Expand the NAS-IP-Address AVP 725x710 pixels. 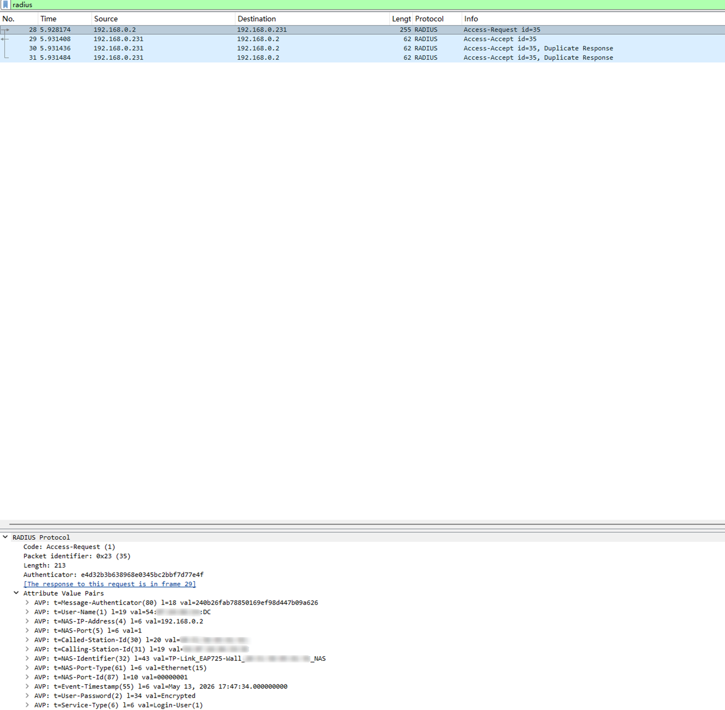pos(27,621)
